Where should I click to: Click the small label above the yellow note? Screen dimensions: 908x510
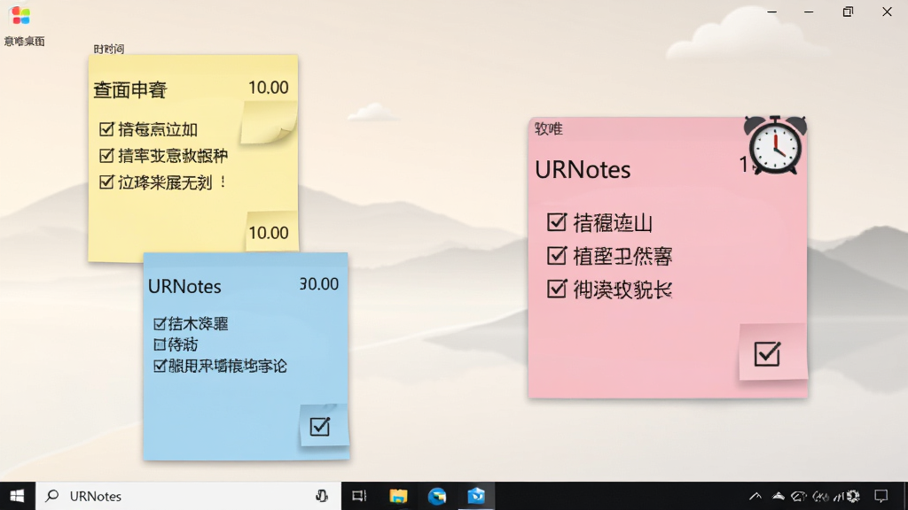coord(109,50)
